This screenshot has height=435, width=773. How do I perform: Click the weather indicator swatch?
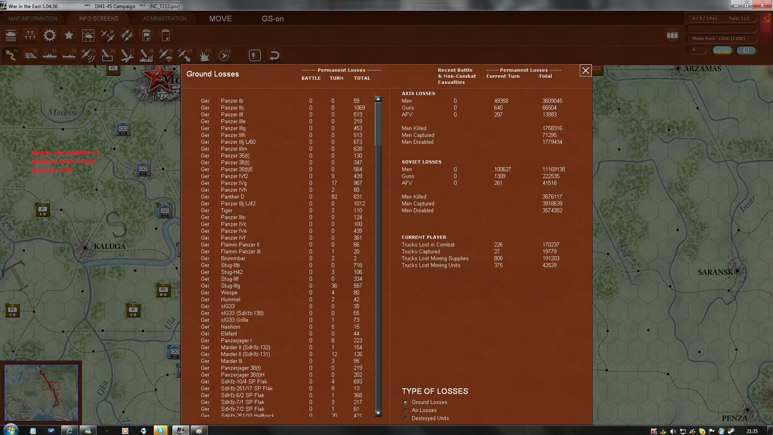[722, 50]
